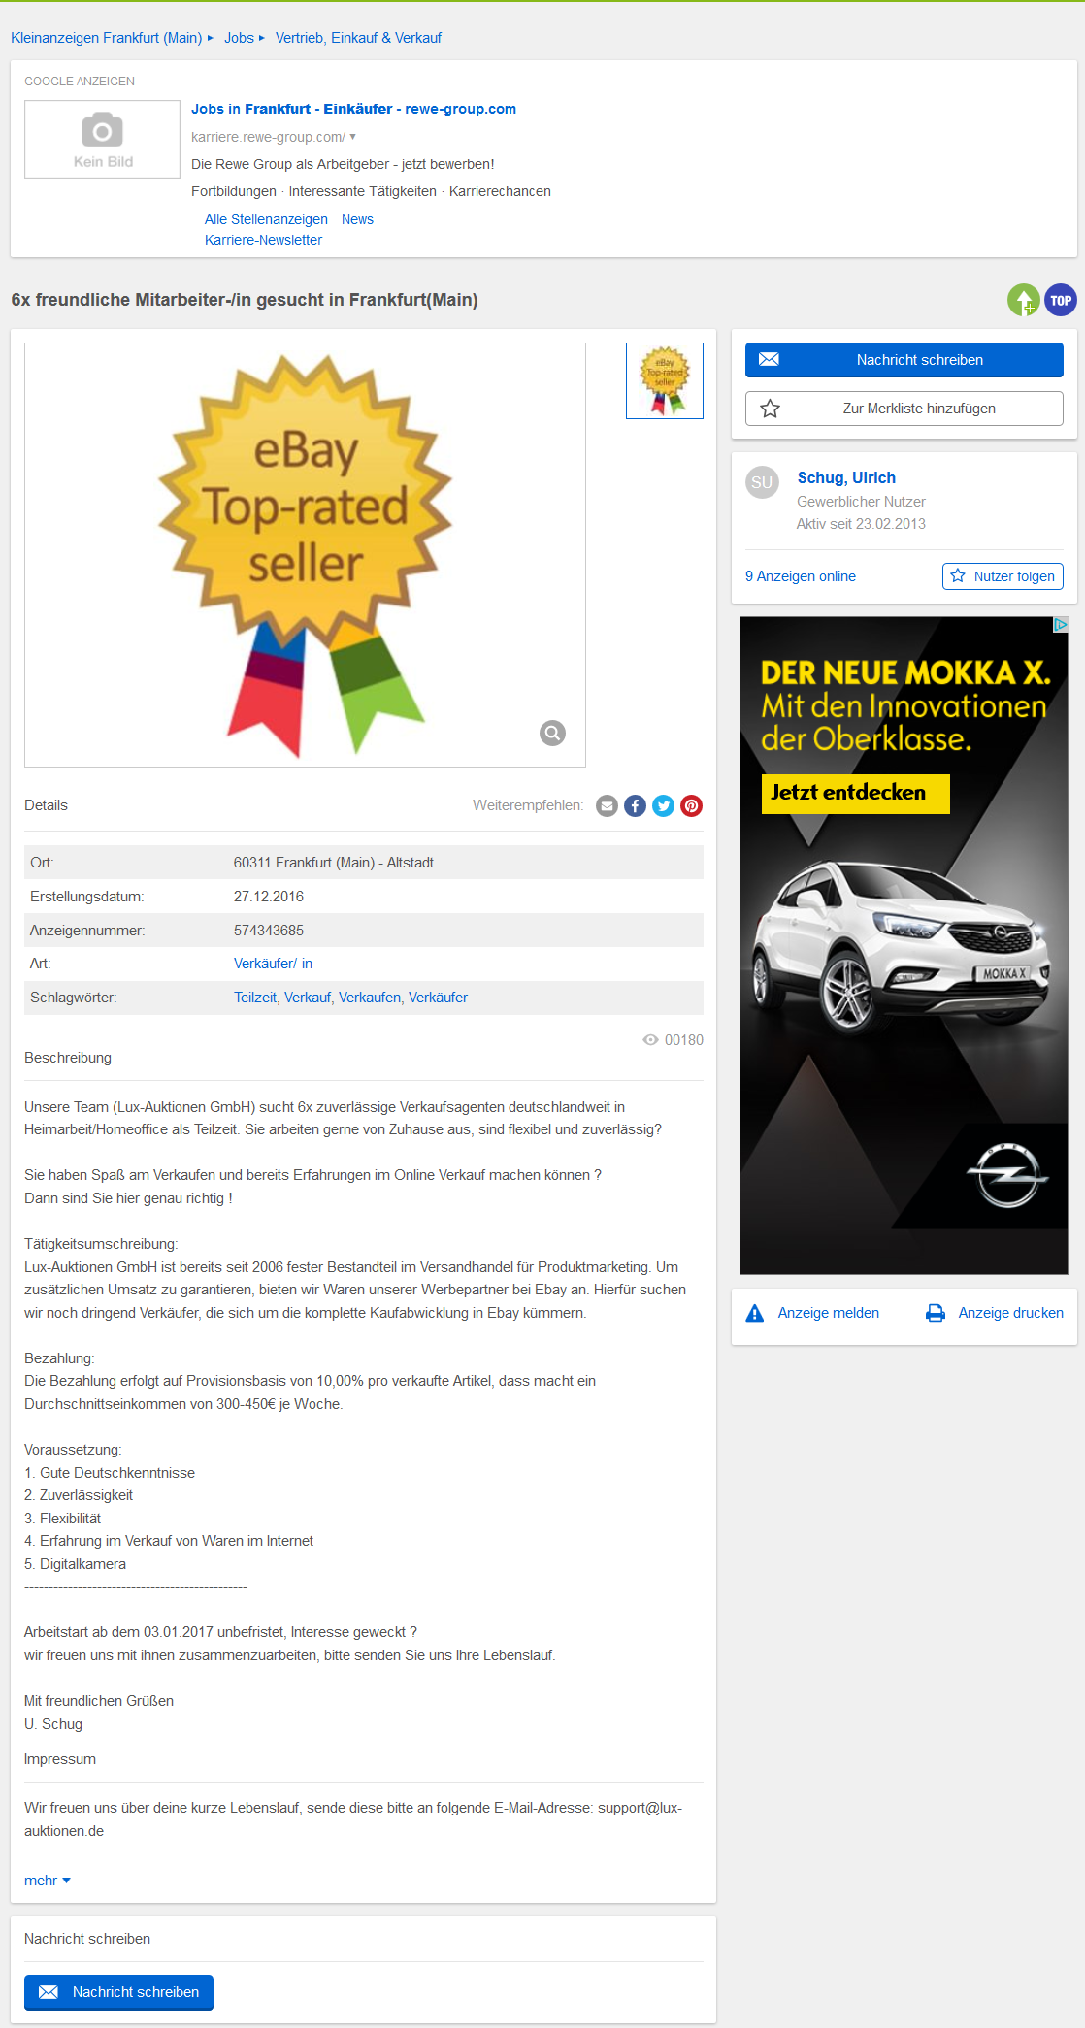Click Verkäufer keyword link
The height and width of the screenshot is (2028, 1085).
pyautogui.click(x=438, y=998)
